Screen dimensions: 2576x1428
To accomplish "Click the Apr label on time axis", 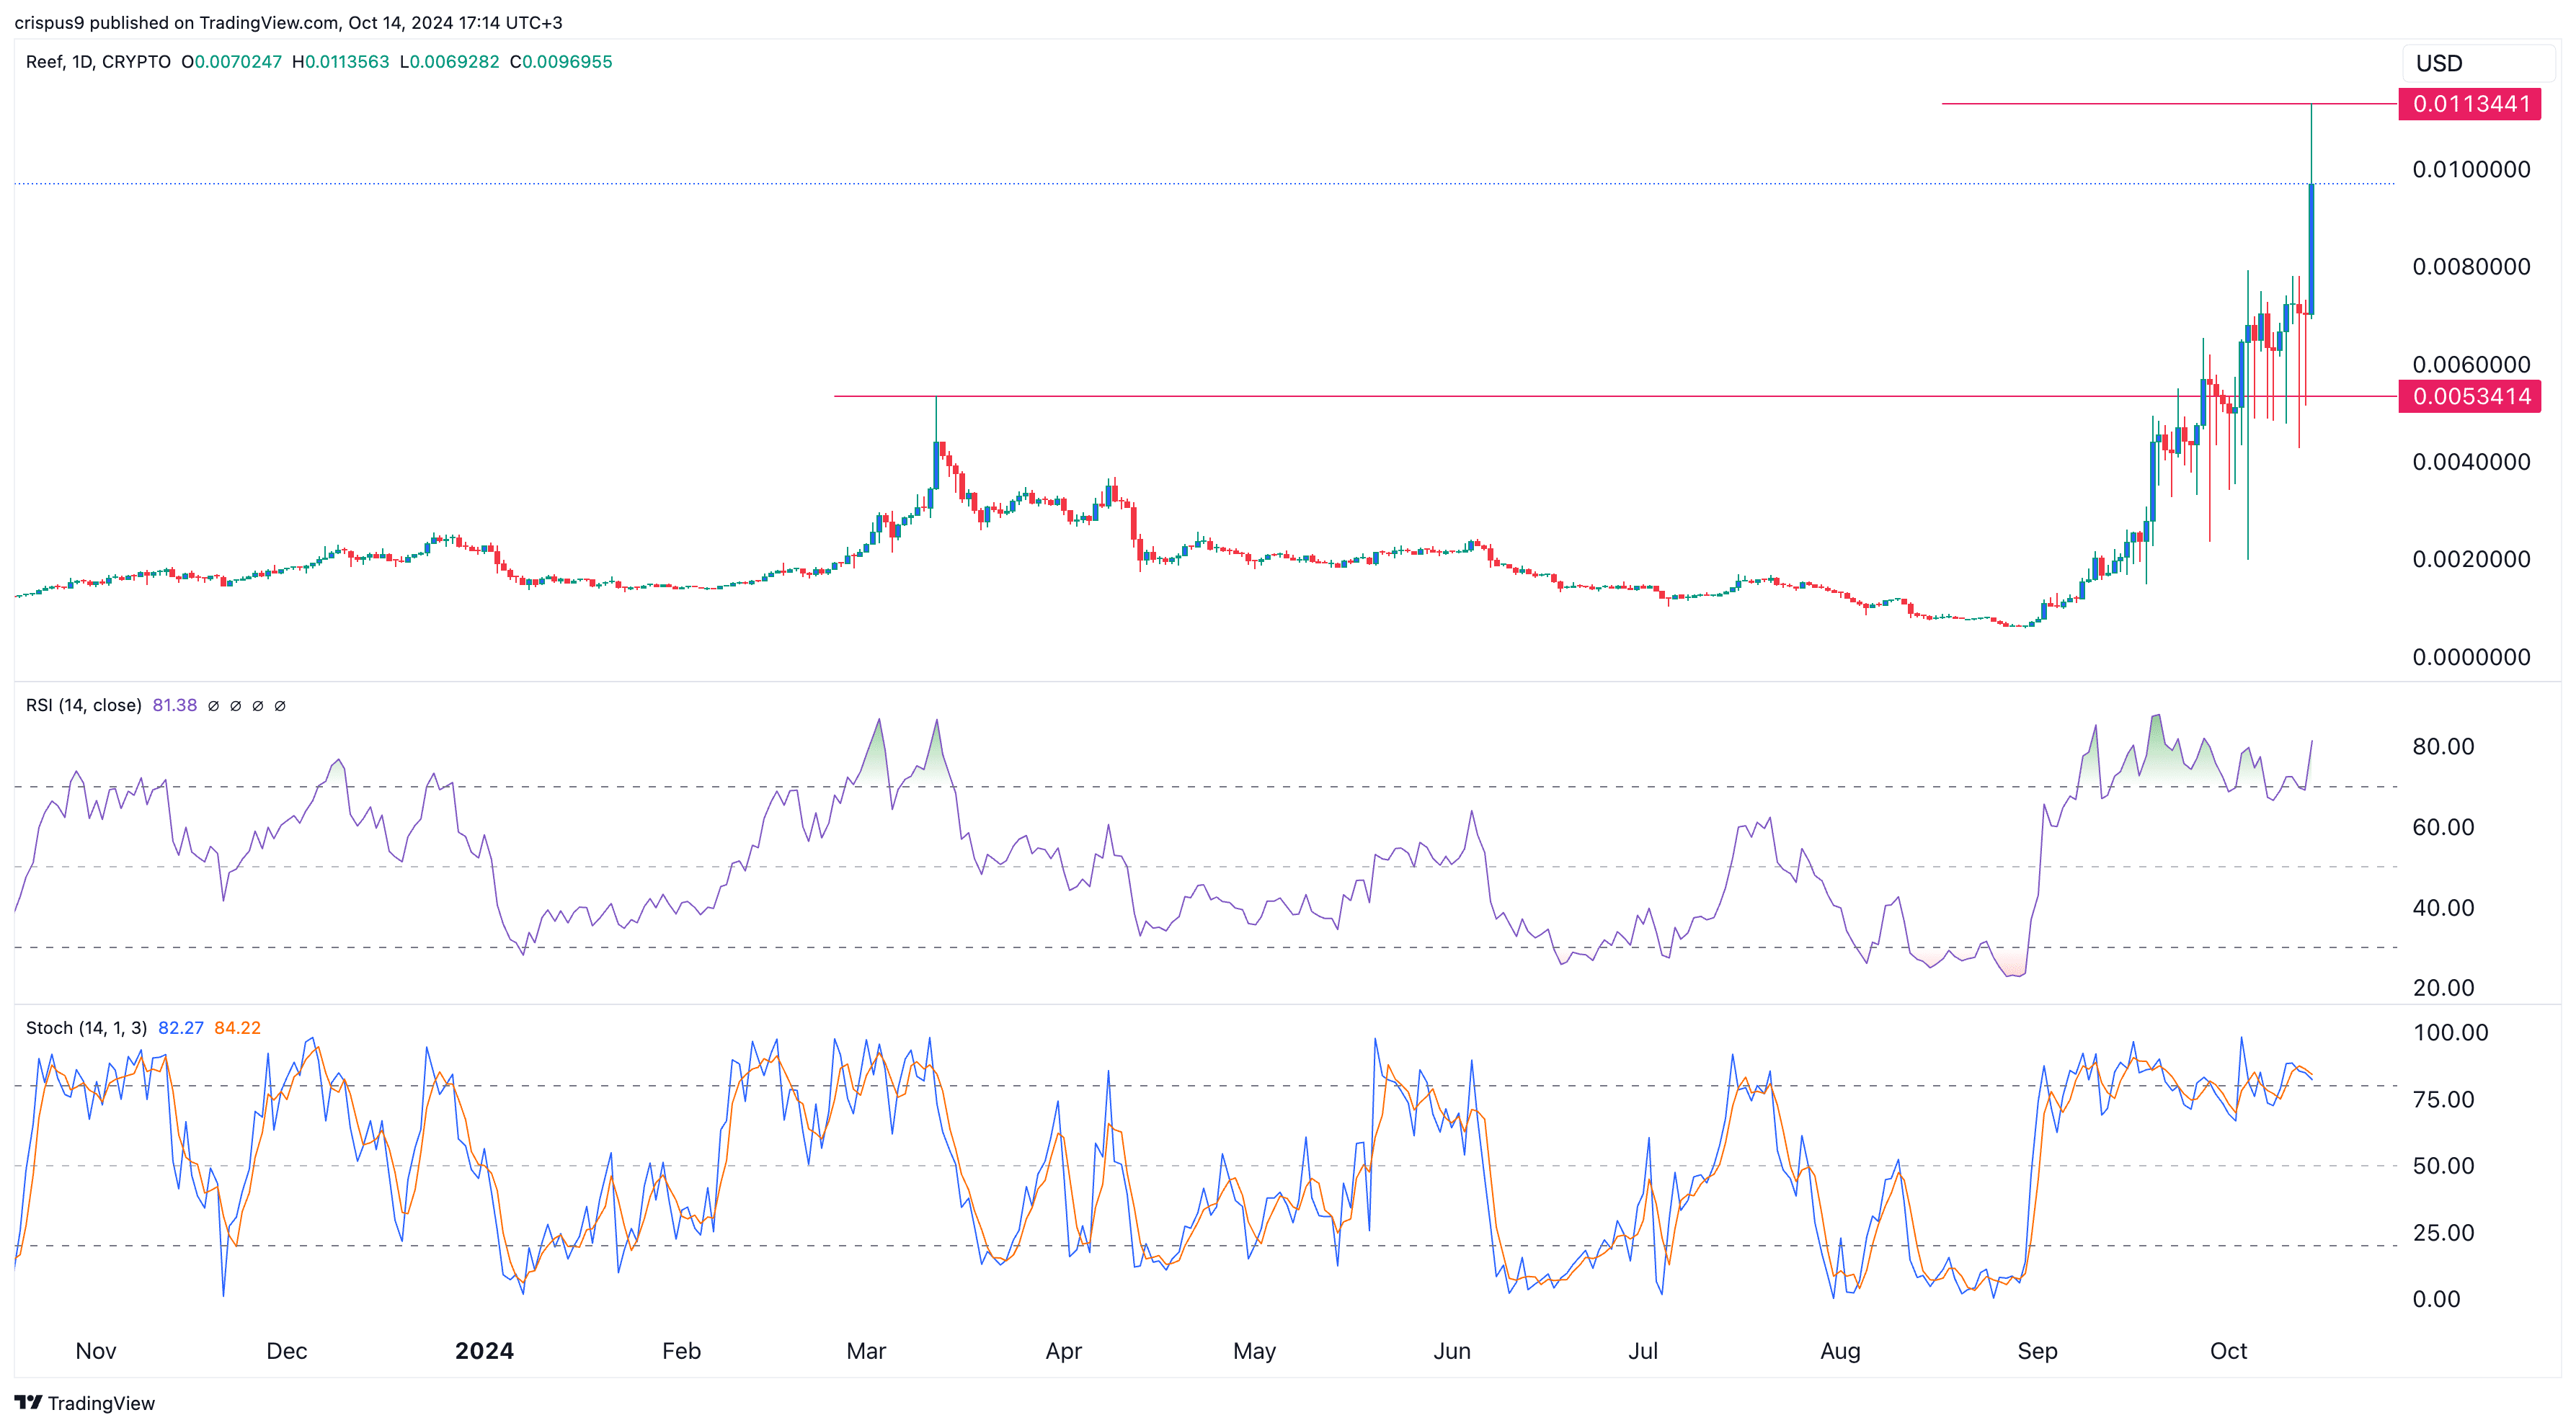I will [1063, 1351].
